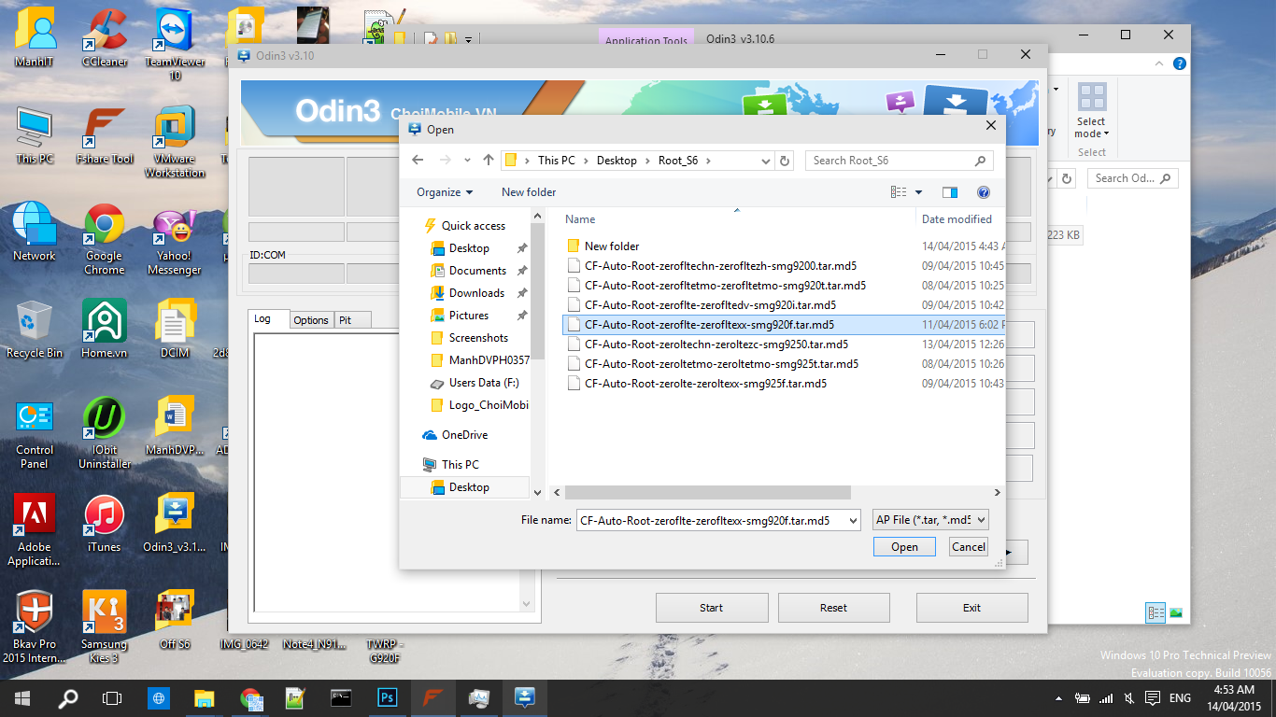Open the Recycle Bin

click(35, 330)
